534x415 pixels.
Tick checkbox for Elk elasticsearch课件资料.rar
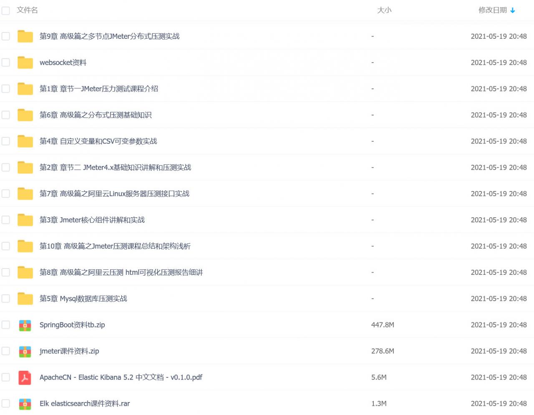(5, 404)
